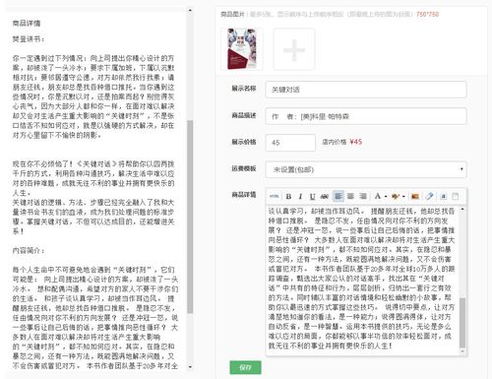The image size is (492, 379).
Task: Click left panel scrollbar down arrow
Action: (190, 367)
